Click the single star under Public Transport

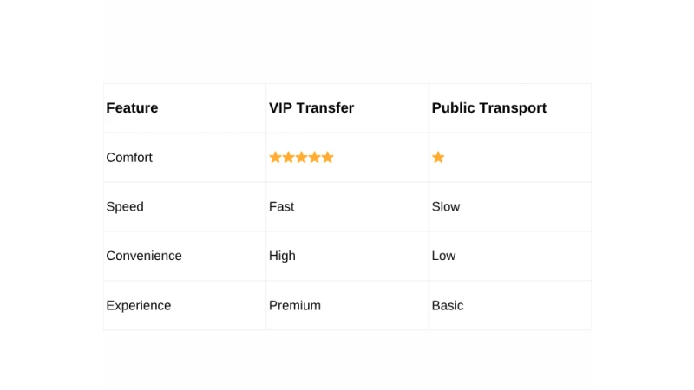click(438, 158)
